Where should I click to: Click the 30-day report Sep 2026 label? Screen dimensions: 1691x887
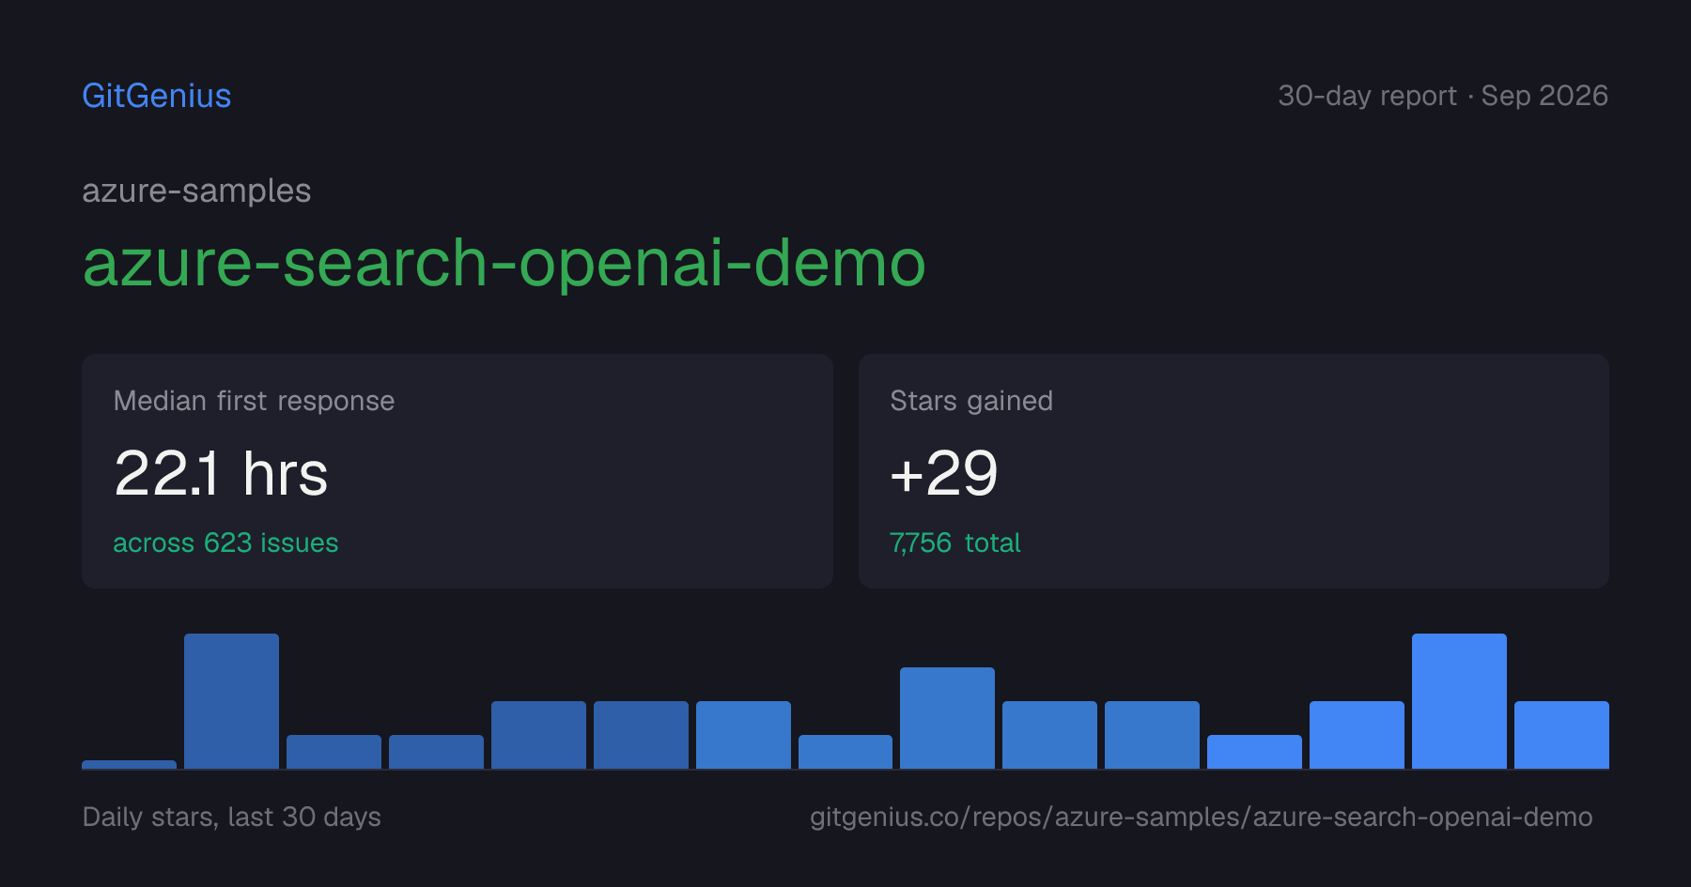pyautogui.click(x=1443, y=96)
